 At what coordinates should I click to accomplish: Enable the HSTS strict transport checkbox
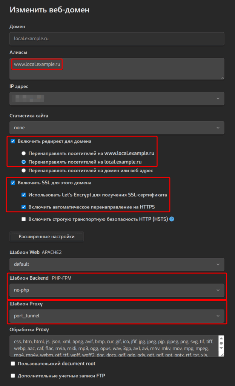(x=24, y=219)
